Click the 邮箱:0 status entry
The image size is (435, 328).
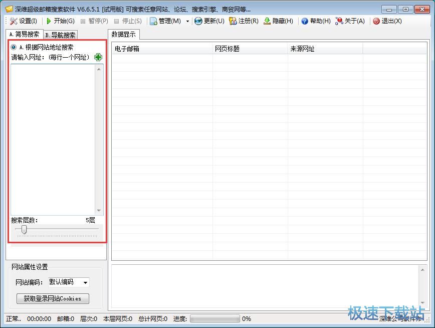[x=66, y=318]
